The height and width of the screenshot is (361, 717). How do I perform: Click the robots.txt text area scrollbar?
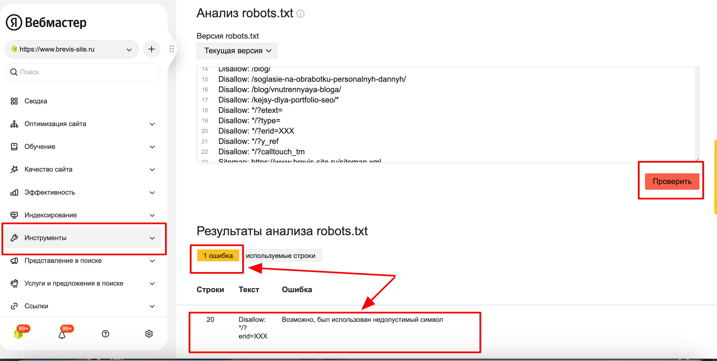click(697, 114)
